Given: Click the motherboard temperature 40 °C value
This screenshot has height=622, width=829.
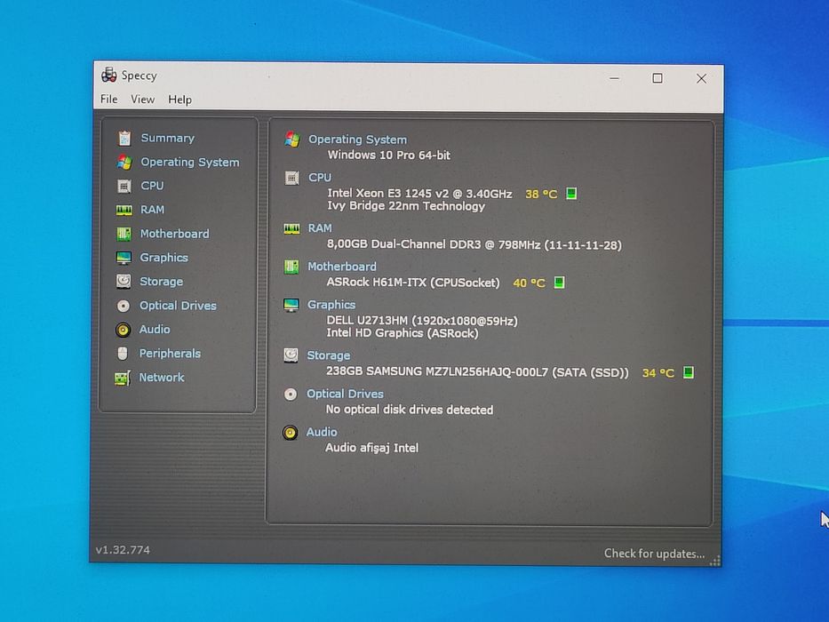Looking at the screenshot, I should point(529,283).
